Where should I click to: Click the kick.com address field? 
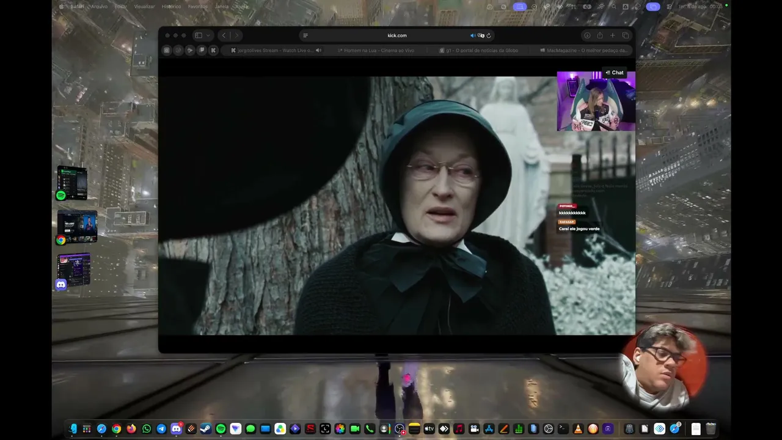point(397,35)
